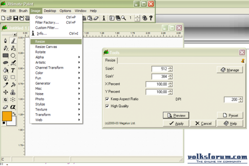
Task: Expand the Alpha submenu
Action: [x=56, y=57]
